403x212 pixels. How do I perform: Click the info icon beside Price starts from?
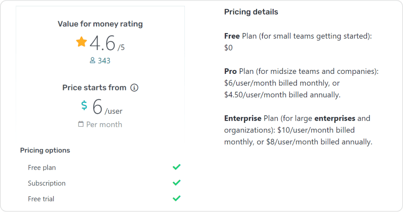(134, 88)
